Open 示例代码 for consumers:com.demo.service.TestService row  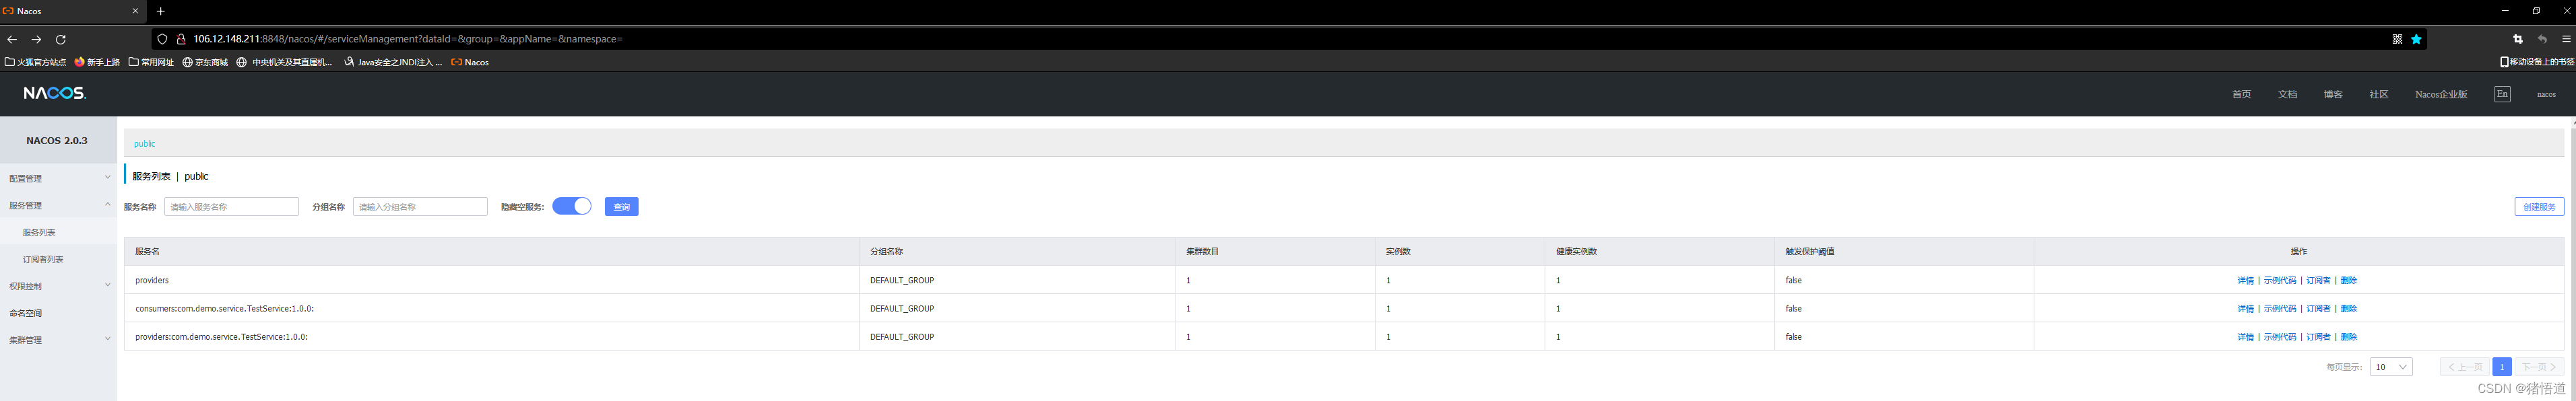click(2279, 308)
